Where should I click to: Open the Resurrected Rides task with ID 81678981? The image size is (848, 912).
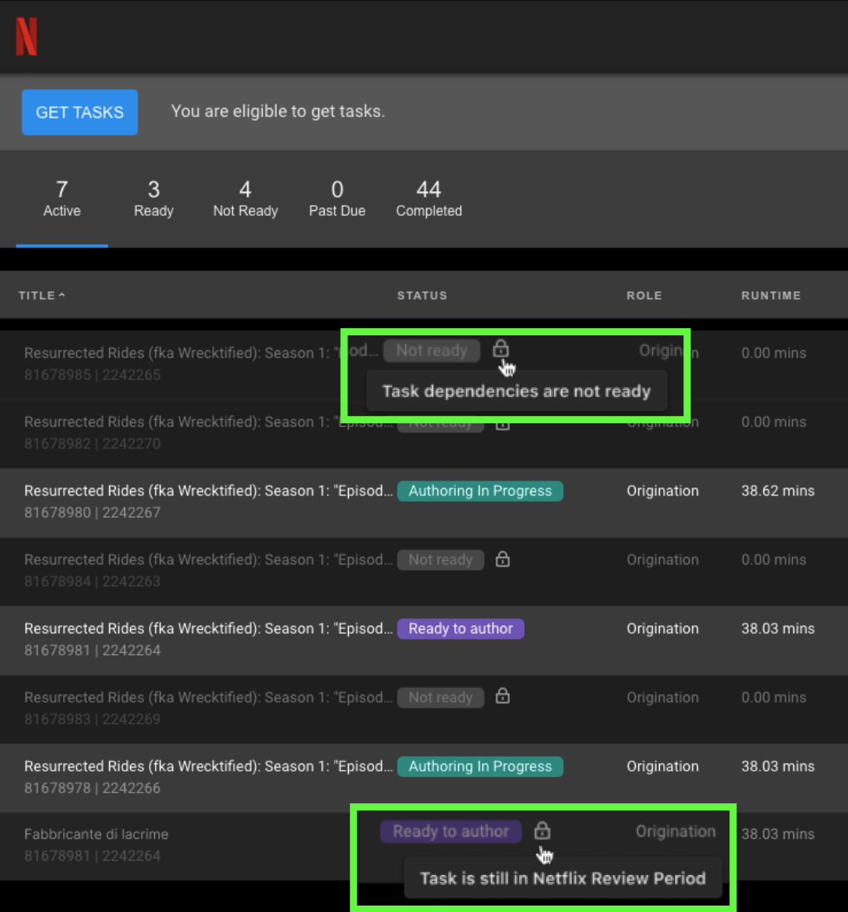point(424,640)
